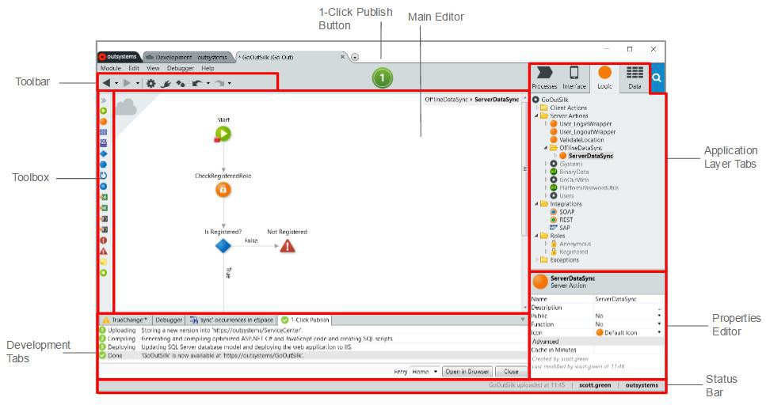Collapse the Server Actions folder
766x405 pixels.
pos(537,115)
